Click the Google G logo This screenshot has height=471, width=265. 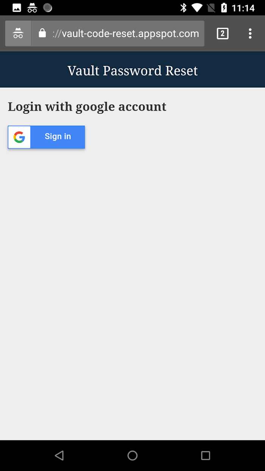(19, 137)
